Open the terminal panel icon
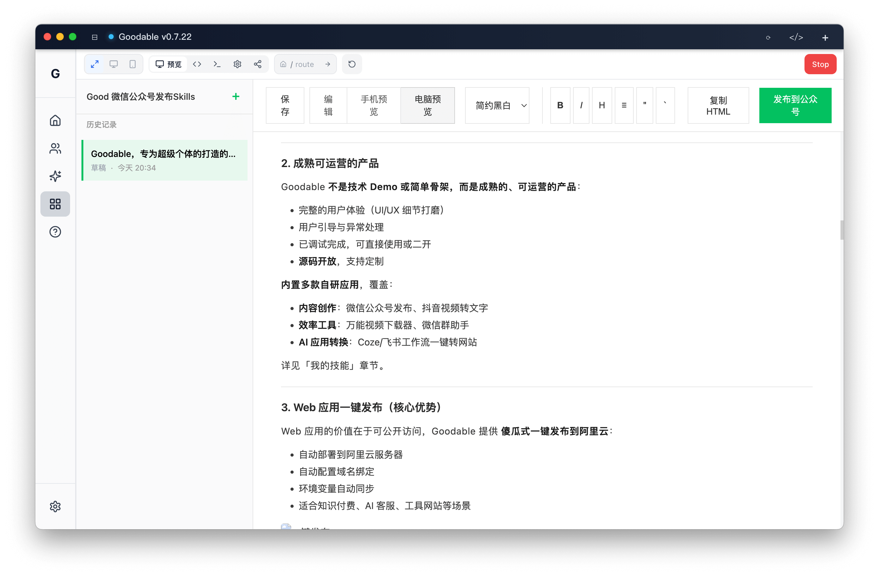The width and height of the screenshot is (879, 576). [217, 64]
